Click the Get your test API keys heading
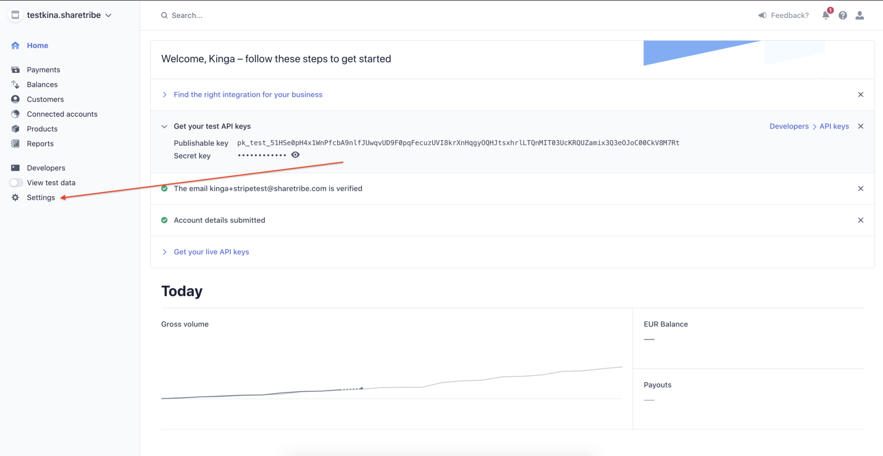This screenshot has width=883, height=456. click(x=212, y=126)
